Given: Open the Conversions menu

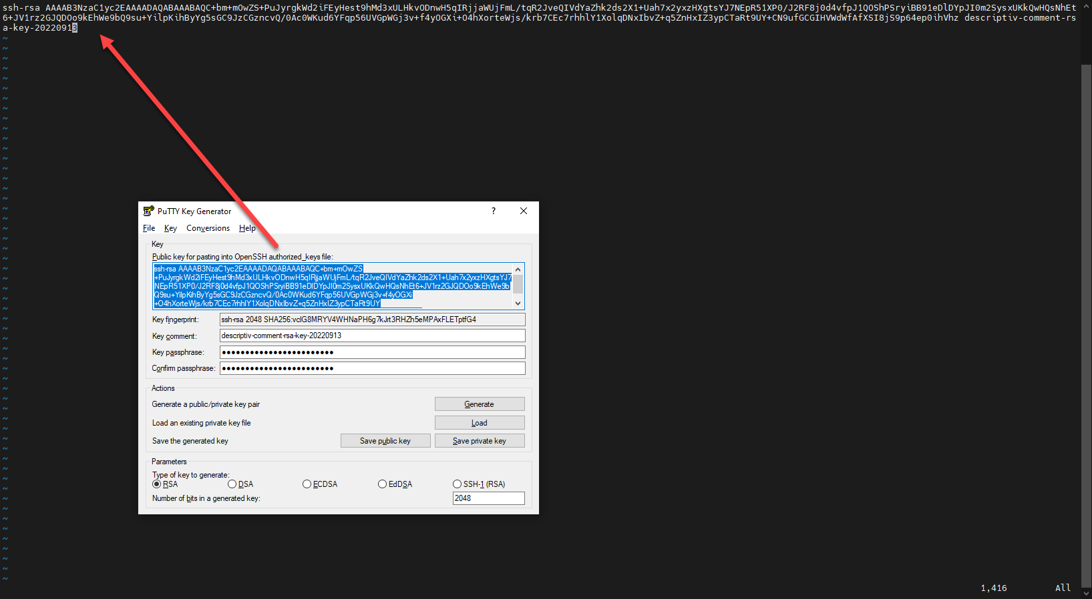Looking at the screenshot, I should click(208, 228).
